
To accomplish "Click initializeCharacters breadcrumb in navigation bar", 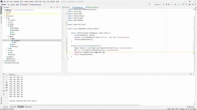I will (x=35, y=4).
